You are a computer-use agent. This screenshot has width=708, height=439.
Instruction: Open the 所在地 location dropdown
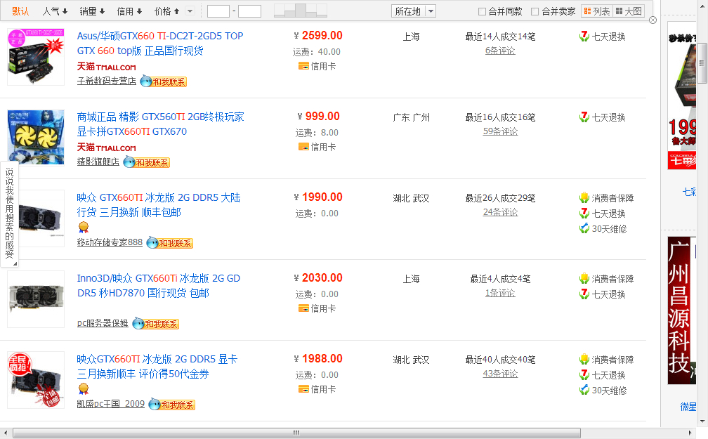click(413, 11)
